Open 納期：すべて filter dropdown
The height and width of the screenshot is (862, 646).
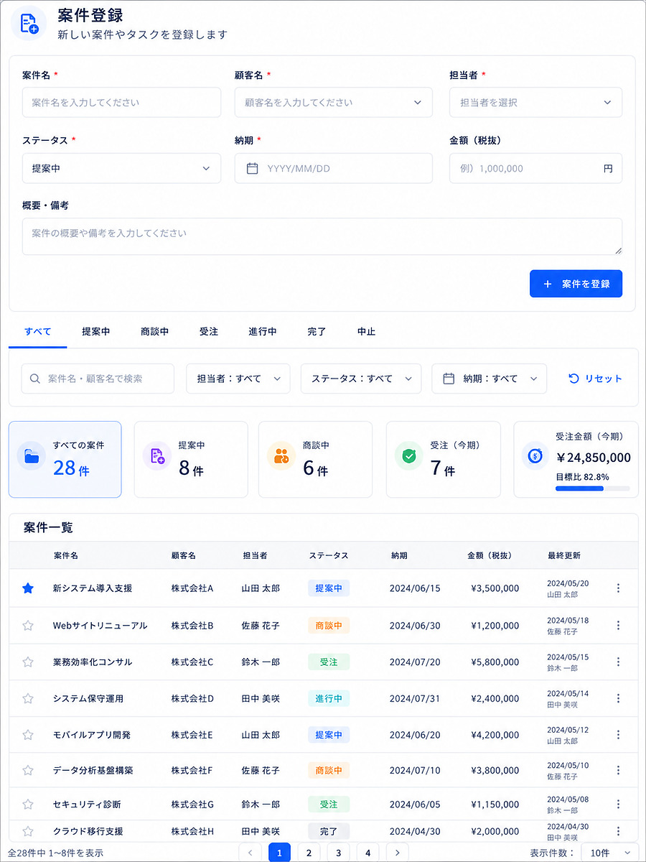489,379
